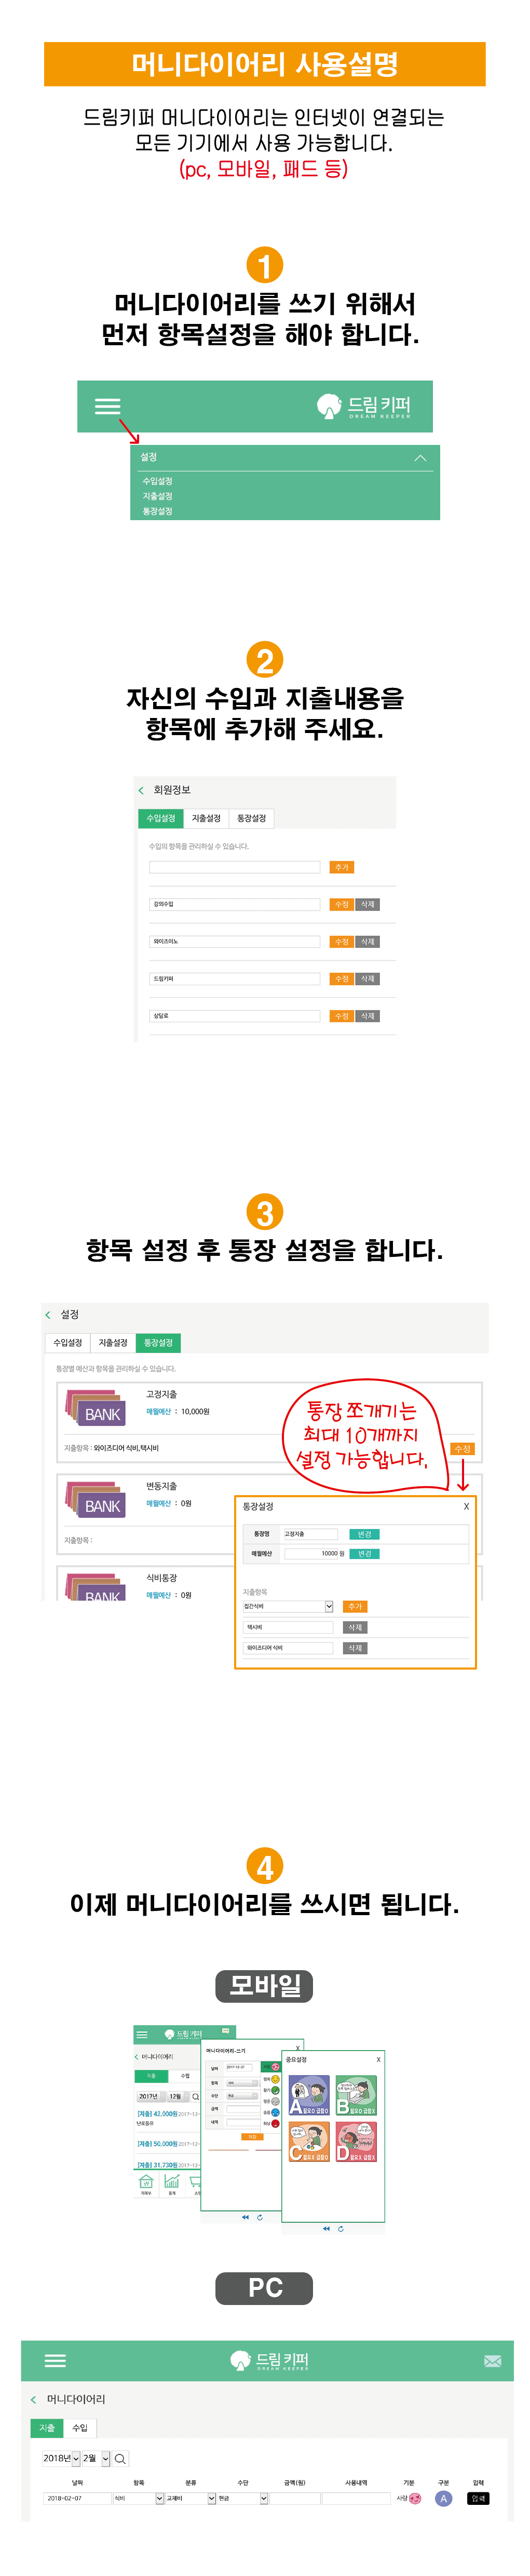The width and height of the screenshot is (530, 2576).
Task: Go back using the chevron beside 회원정보
Action: 141,790
